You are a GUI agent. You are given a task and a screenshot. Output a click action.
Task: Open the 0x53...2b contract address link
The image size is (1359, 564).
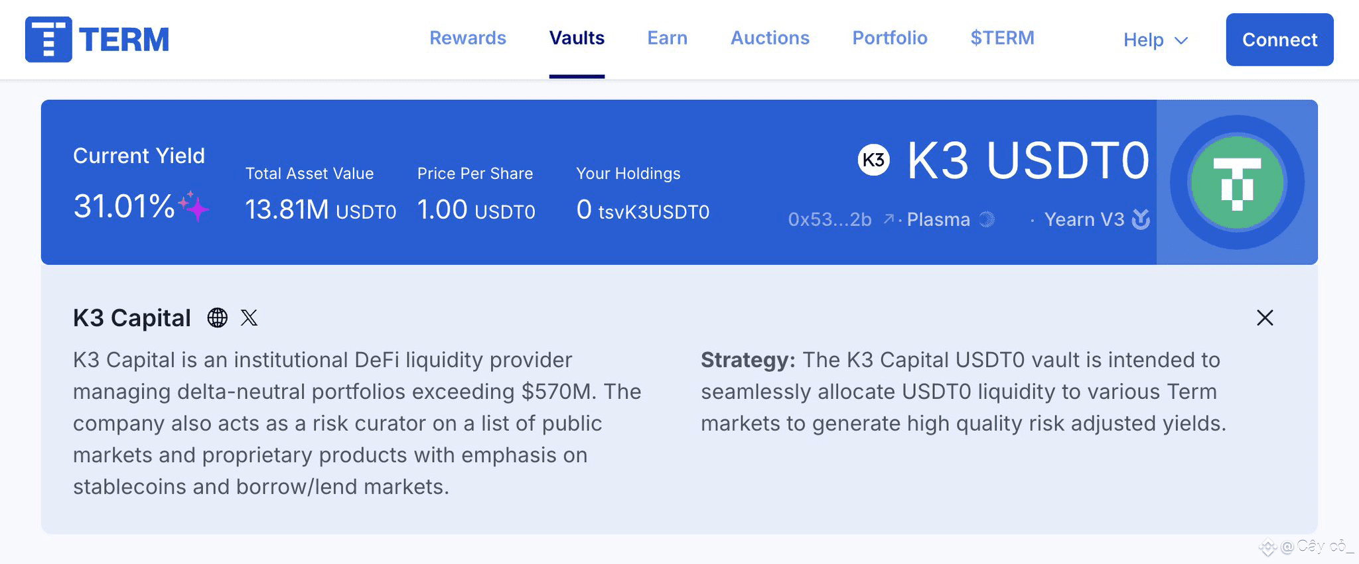click(x=829, y=219)
